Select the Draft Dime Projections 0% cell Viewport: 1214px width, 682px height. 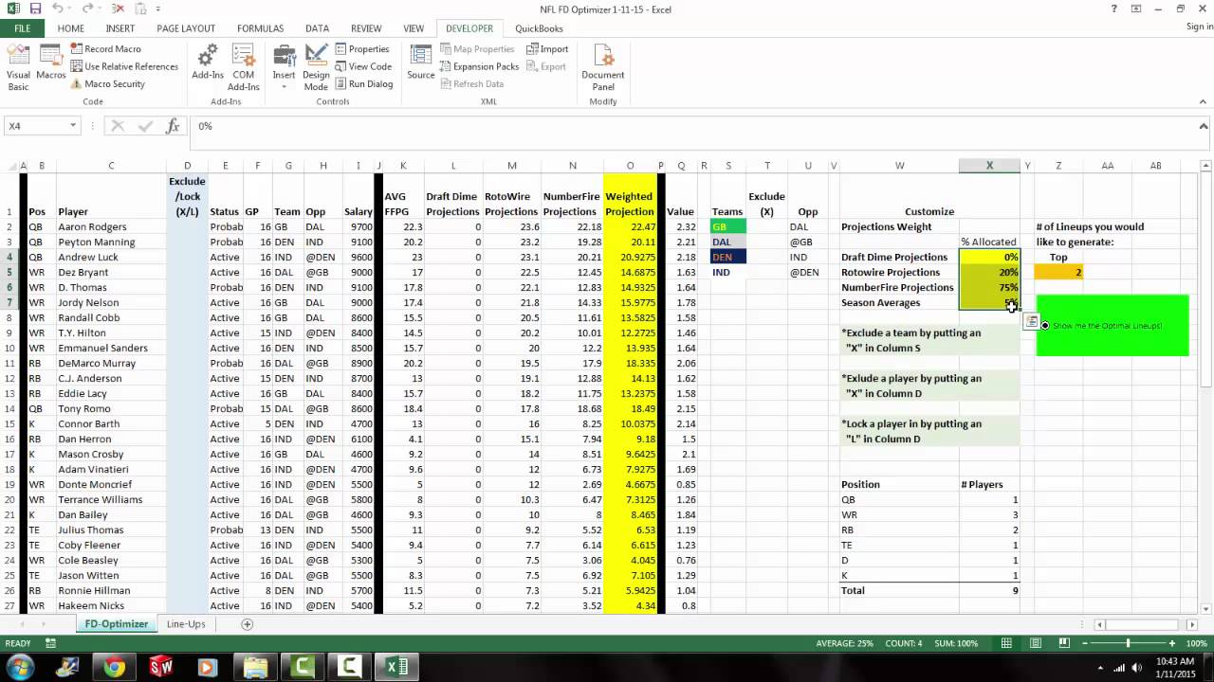coord(989,257)
